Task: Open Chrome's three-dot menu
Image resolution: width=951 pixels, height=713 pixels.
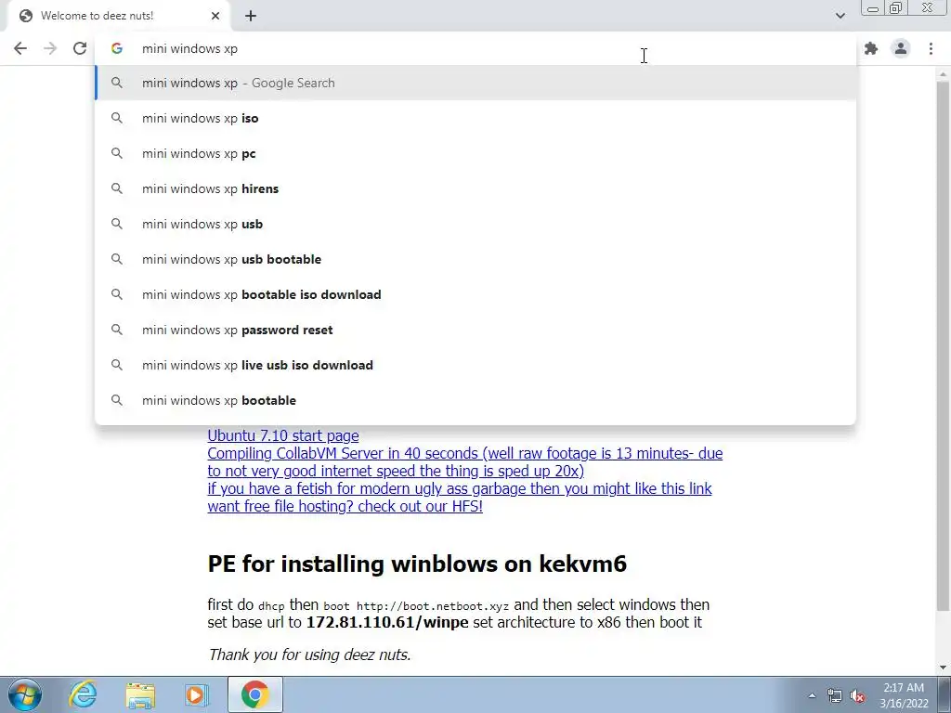Action: [x=931, y=48]
